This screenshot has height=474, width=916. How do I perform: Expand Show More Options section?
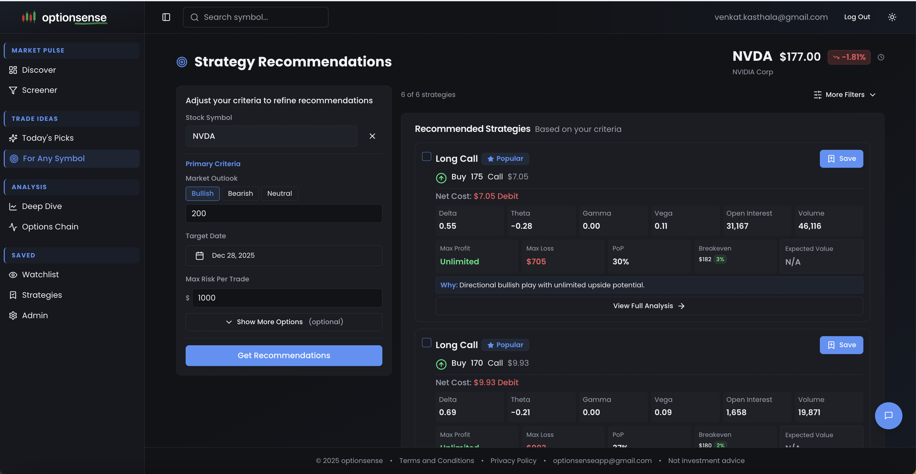284,322
